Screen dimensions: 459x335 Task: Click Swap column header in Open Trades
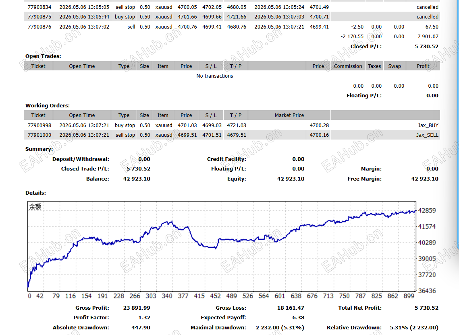(394, 66)
